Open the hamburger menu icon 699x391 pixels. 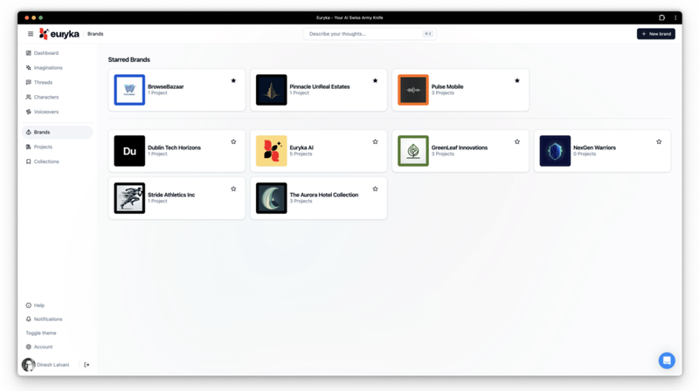[x=31, y=34]
